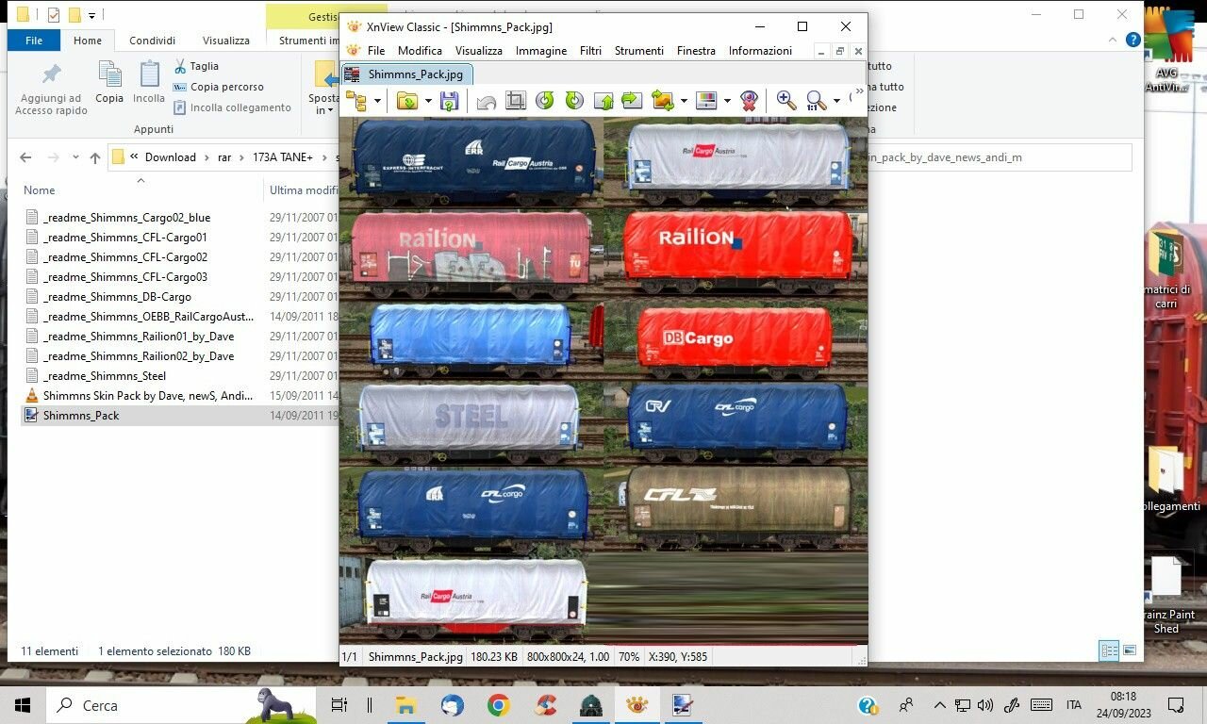Switch to the Condividi ribbon tab
This screenshot has height=724, width=1207.
point(152,41)
